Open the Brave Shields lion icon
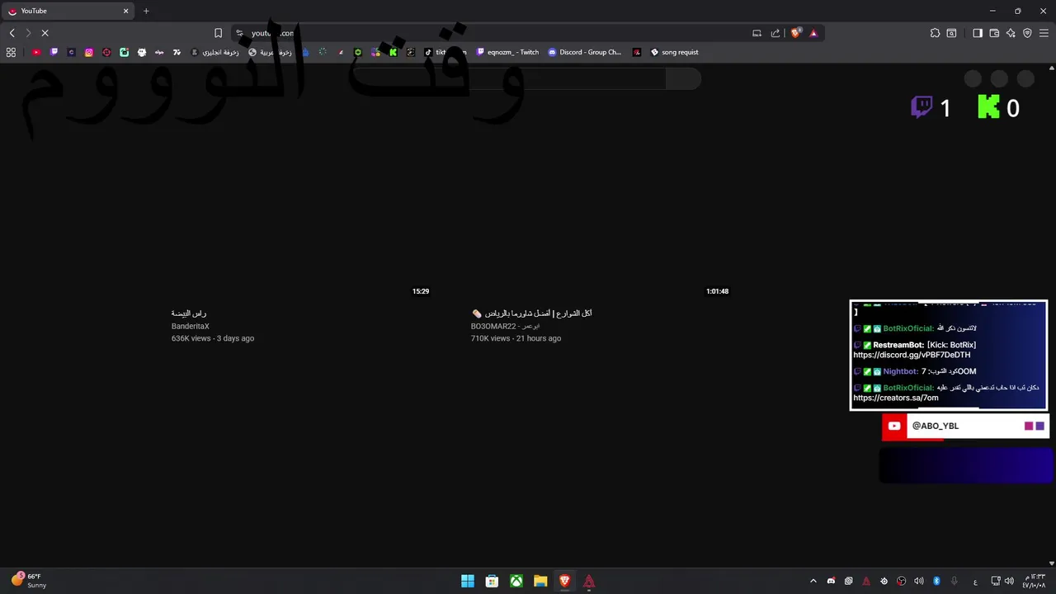The image size is (1056, 594). 795,33
